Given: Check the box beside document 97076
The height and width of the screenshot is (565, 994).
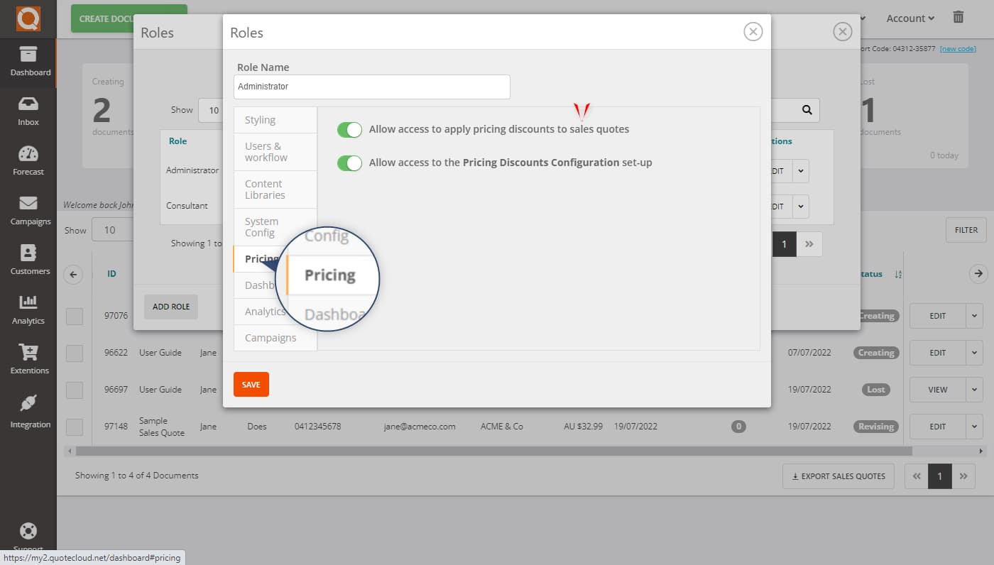Looking at the screenshot, I should pyautogui.click(x=74, y=315).
